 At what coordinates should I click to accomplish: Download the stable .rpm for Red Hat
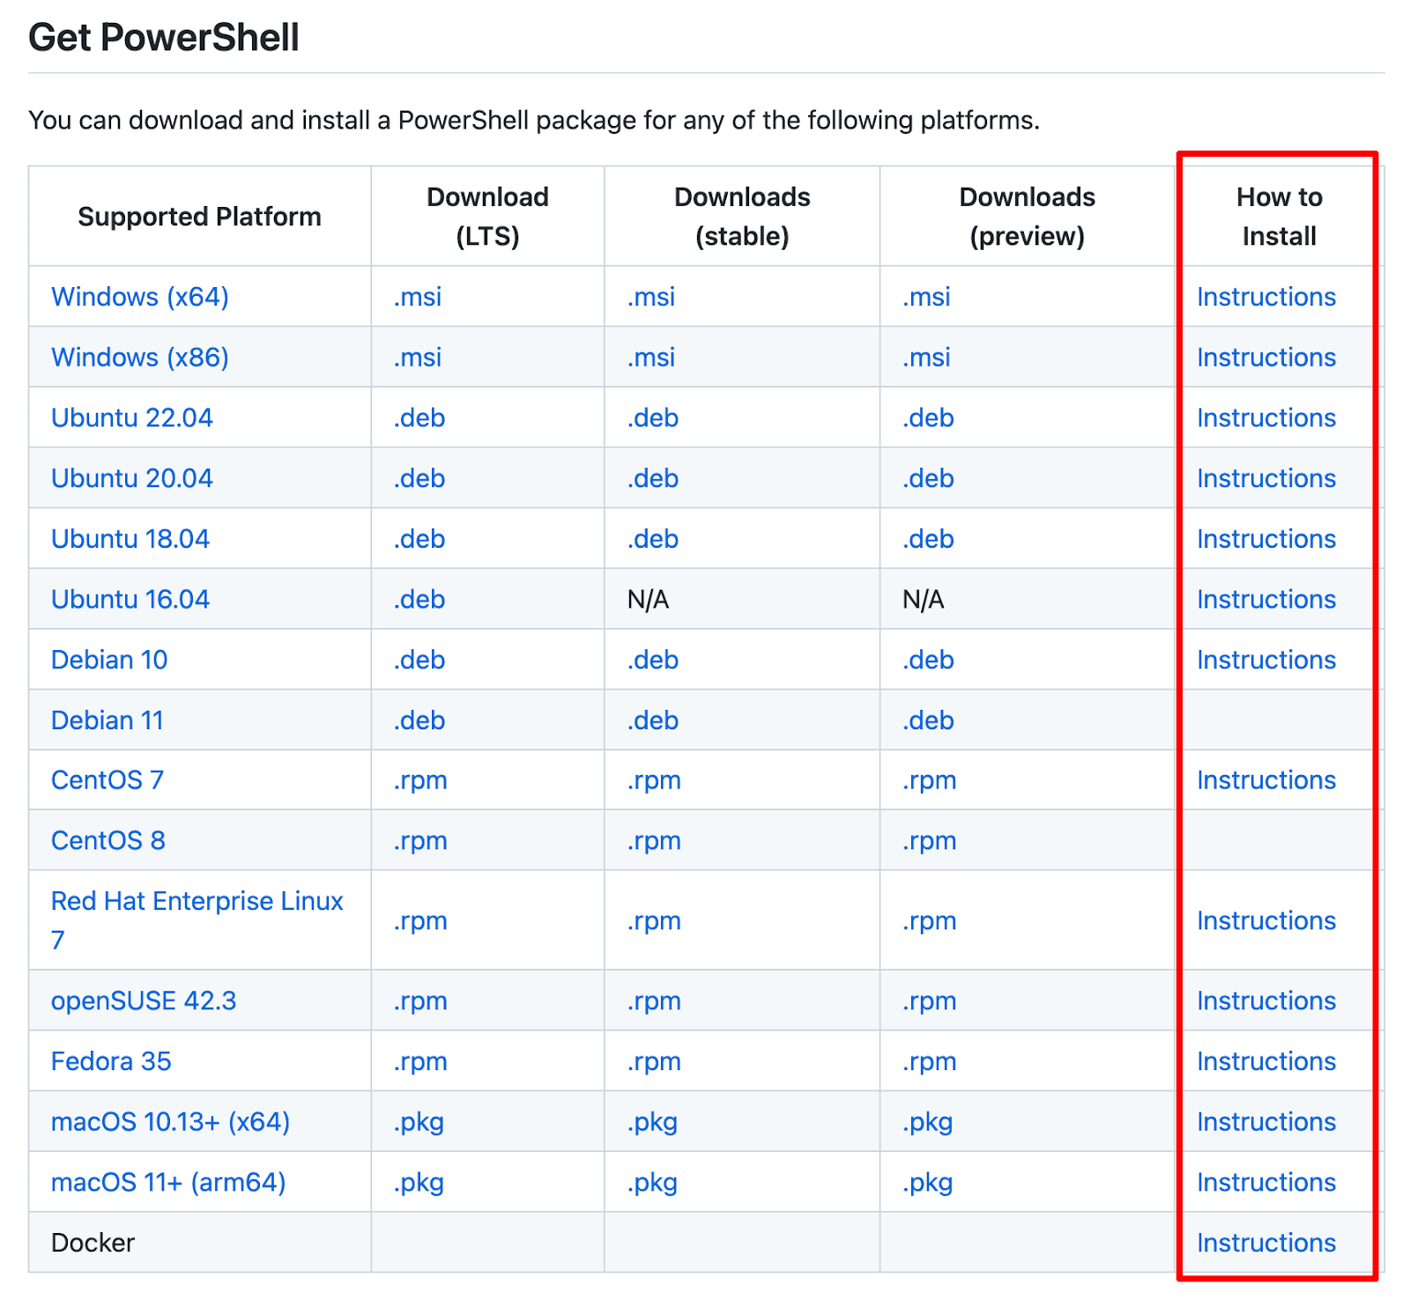click(x=654, y=921)
